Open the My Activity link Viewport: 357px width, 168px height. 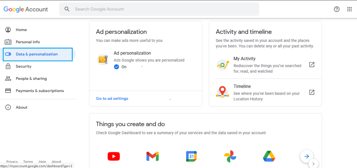(244, 59)
